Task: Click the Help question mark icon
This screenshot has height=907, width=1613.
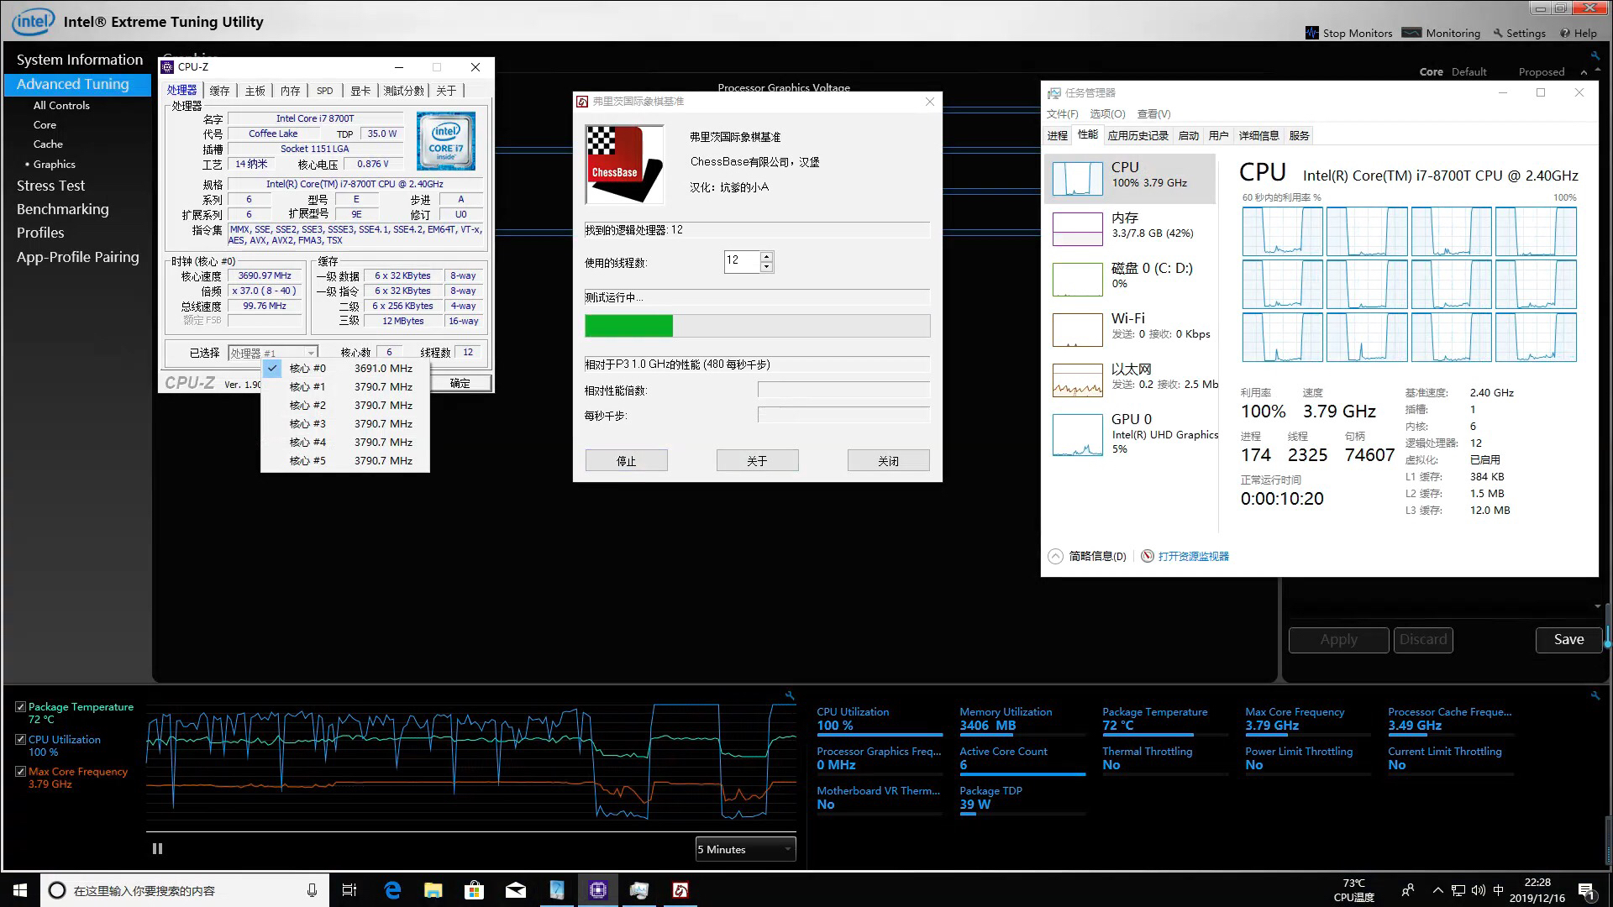Action: tap(1565, 33)
